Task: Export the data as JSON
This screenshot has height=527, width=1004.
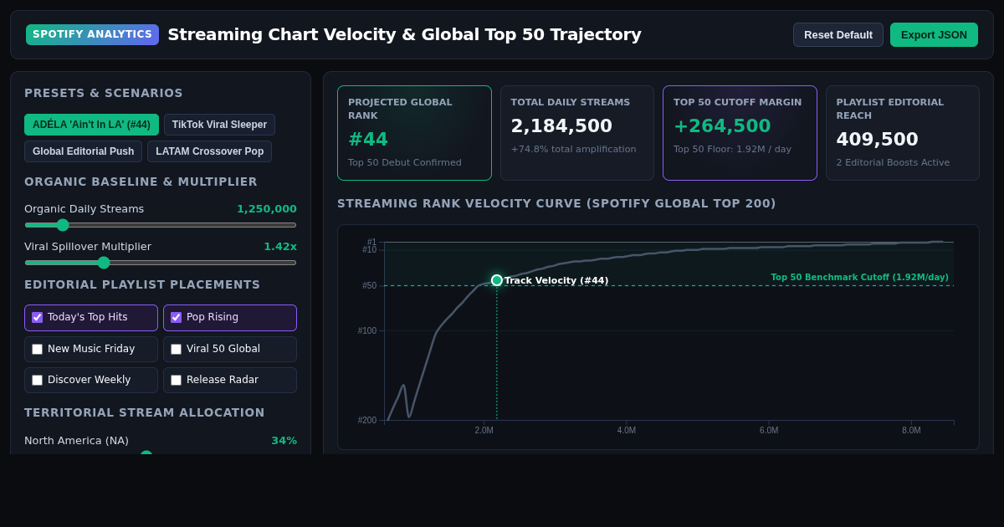Action: (x=934, y=34)
